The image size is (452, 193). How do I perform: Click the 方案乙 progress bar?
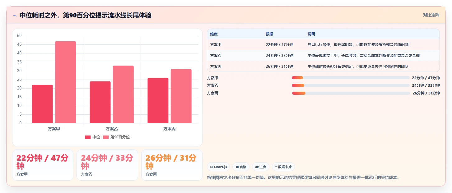tap(351, 85)
